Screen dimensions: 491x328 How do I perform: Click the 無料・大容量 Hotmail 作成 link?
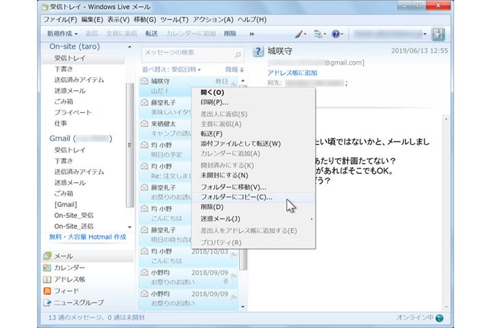point(87,237)
